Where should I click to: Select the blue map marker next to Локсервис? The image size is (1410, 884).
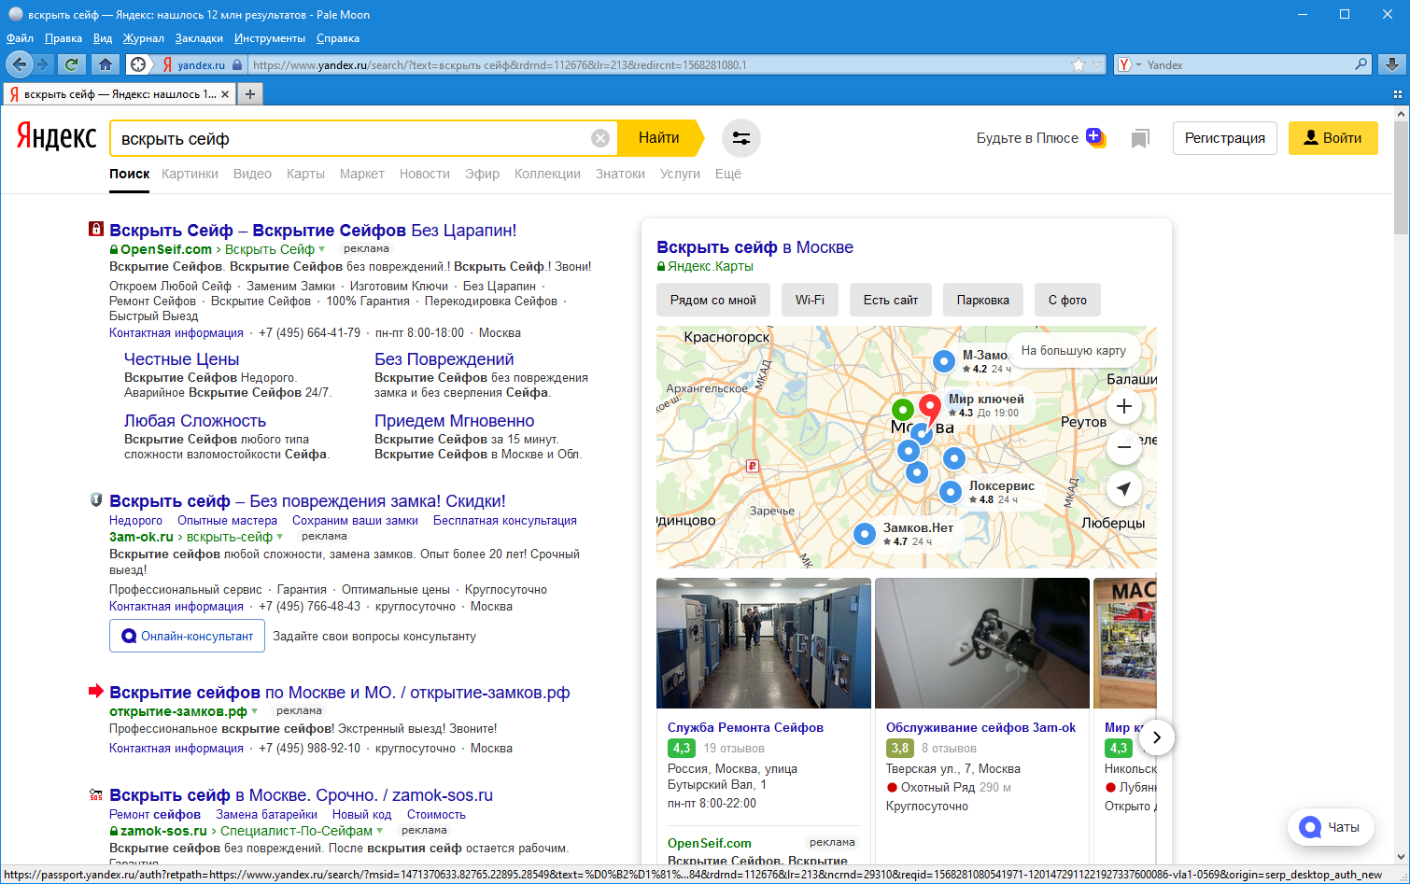951,492
